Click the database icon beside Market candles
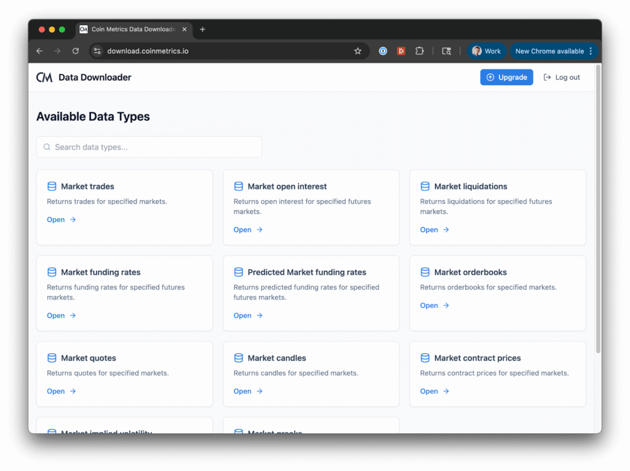630x471 pixels. [239, 358]
